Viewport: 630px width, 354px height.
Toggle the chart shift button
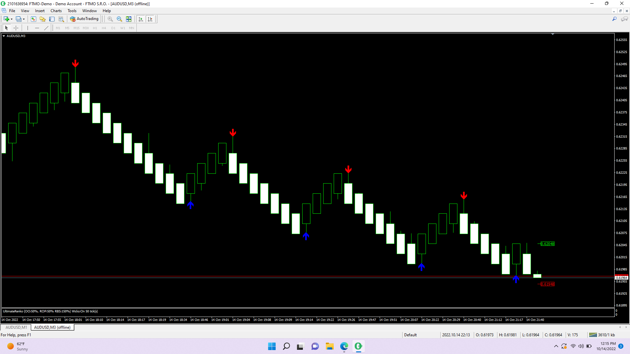pyautogui.click(x=150, y=19)
